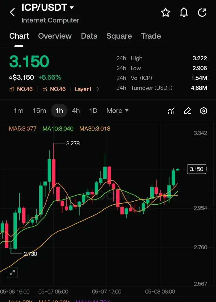Open trending rank NO.46 badge
The height and width of the screenshot is (302, 216).
pos(54,89)
